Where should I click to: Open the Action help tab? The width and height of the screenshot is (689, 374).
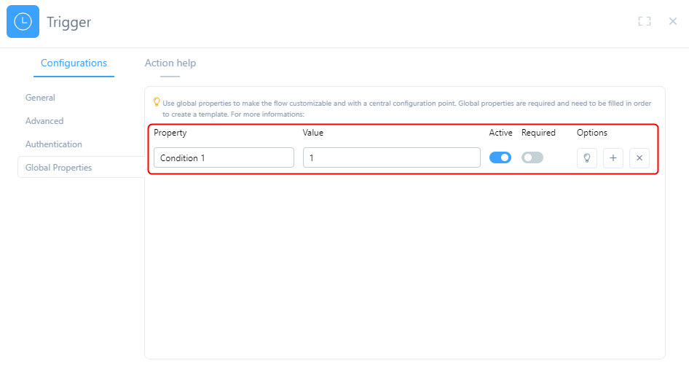170,63
